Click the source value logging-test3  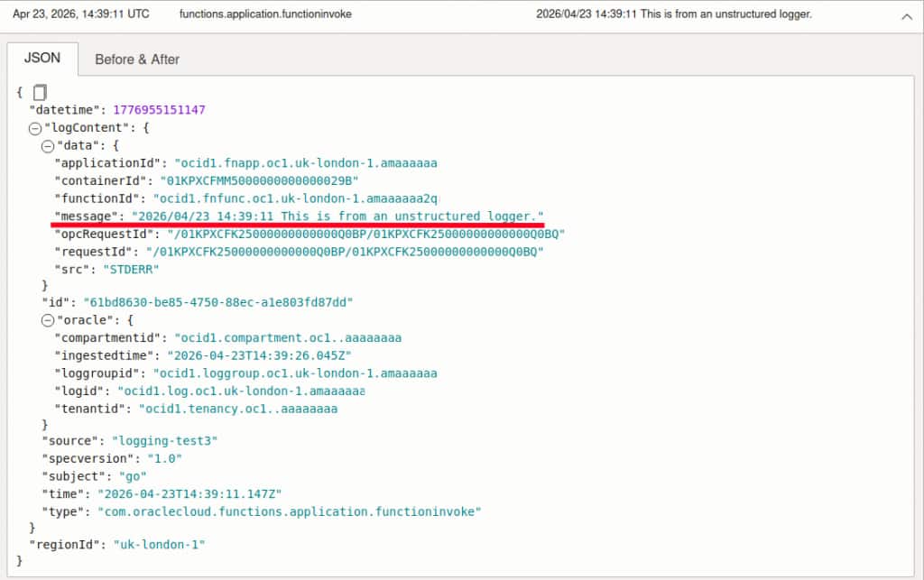click(x=164, y=440)
